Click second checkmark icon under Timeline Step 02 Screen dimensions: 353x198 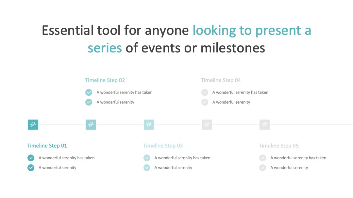tap(89, 102)
